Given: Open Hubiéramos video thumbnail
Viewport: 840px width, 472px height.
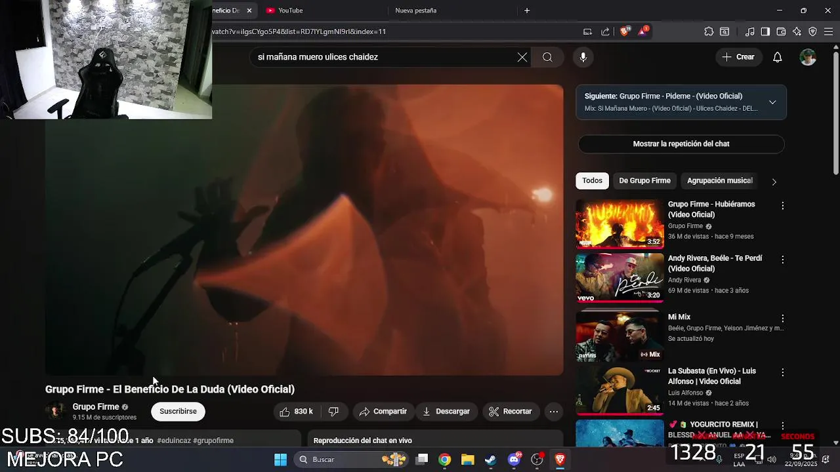Looking at the screenshot, I should (619, 224).
